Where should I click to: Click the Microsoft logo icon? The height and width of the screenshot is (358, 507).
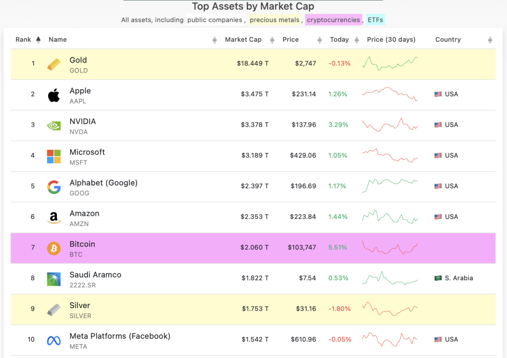click(54, 156)
